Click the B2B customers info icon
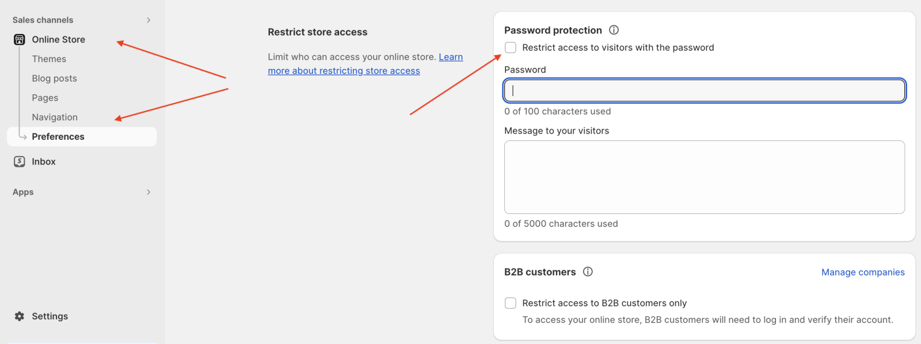This screenshot has width=921, height=344. tap(588, 272)
